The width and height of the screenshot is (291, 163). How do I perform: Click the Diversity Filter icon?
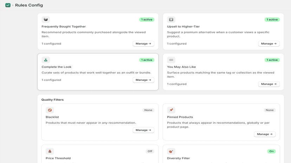click(x=171, y=151)
